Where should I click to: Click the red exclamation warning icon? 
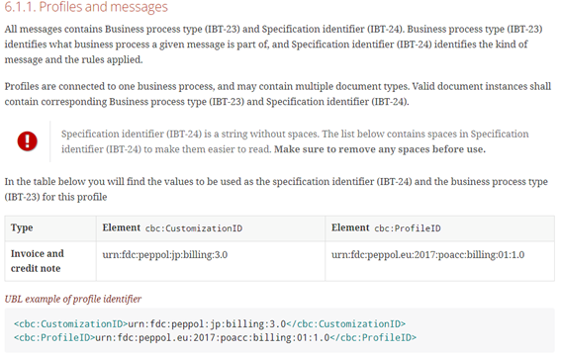click(27, 140)
